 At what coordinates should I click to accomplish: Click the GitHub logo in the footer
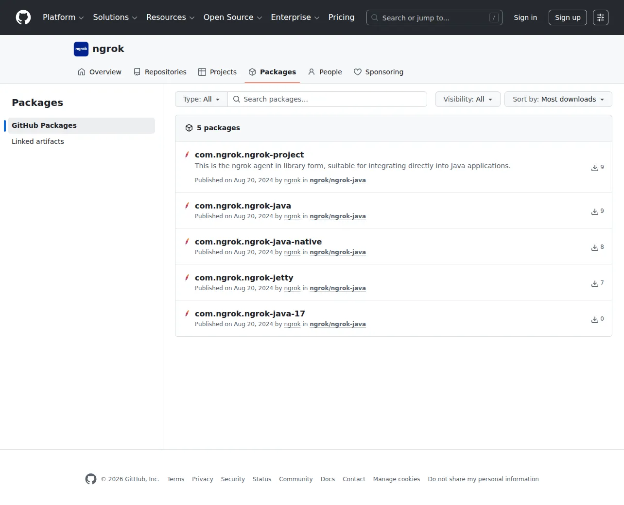[91, 479]
